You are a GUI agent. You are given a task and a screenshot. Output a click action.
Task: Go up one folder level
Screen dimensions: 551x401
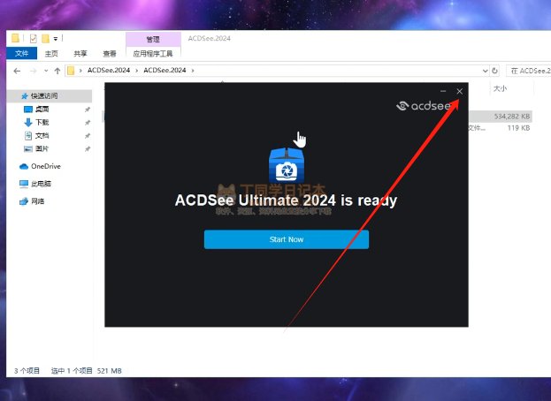point(57,71)
